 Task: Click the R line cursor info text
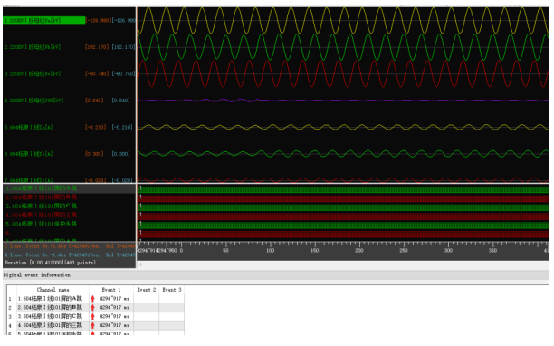[x=70, y=255]
